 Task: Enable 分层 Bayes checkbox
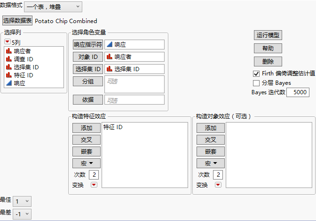click(x=256, y=83)
